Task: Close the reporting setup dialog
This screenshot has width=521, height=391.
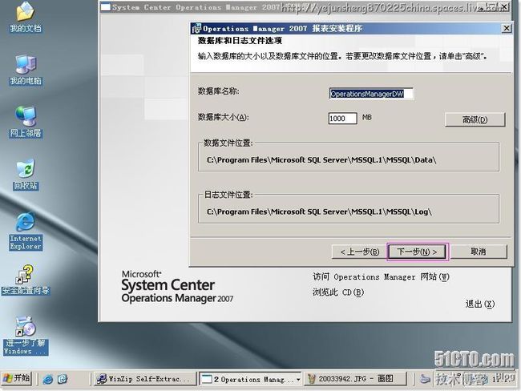Action: click(506, 28)
